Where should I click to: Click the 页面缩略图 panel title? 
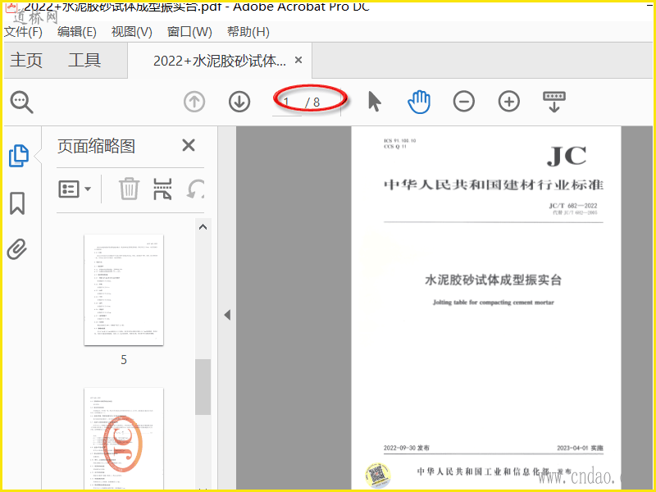point(96,146)
